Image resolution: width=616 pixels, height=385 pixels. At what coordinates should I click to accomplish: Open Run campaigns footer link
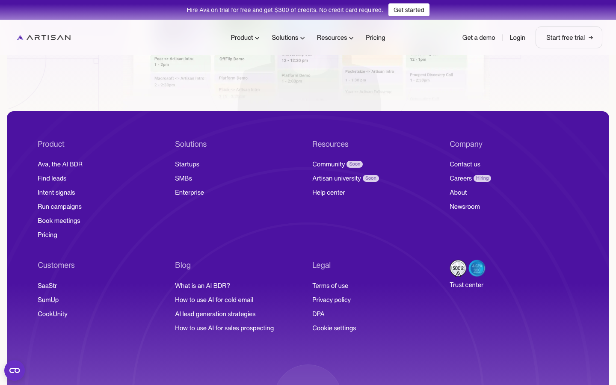click(x=59, y=207)
